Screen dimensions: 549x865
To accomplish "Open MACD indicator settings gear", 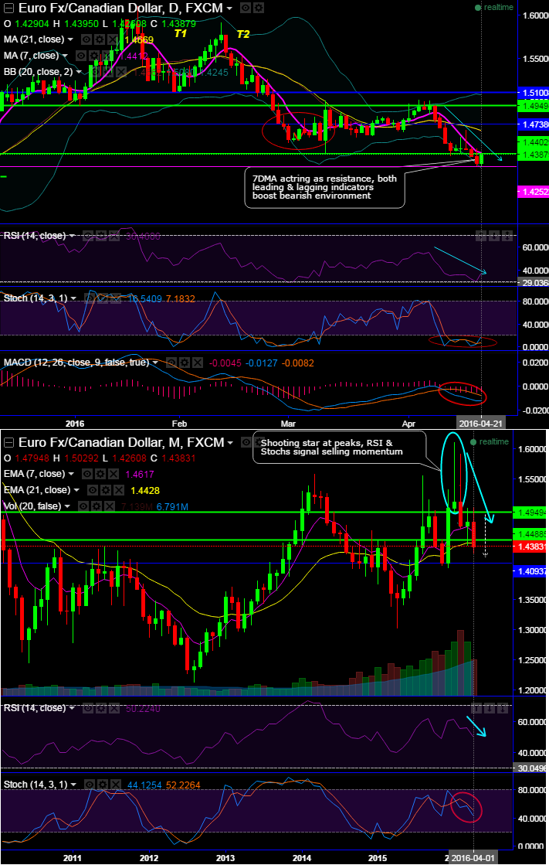I will [x=185, y=363].
